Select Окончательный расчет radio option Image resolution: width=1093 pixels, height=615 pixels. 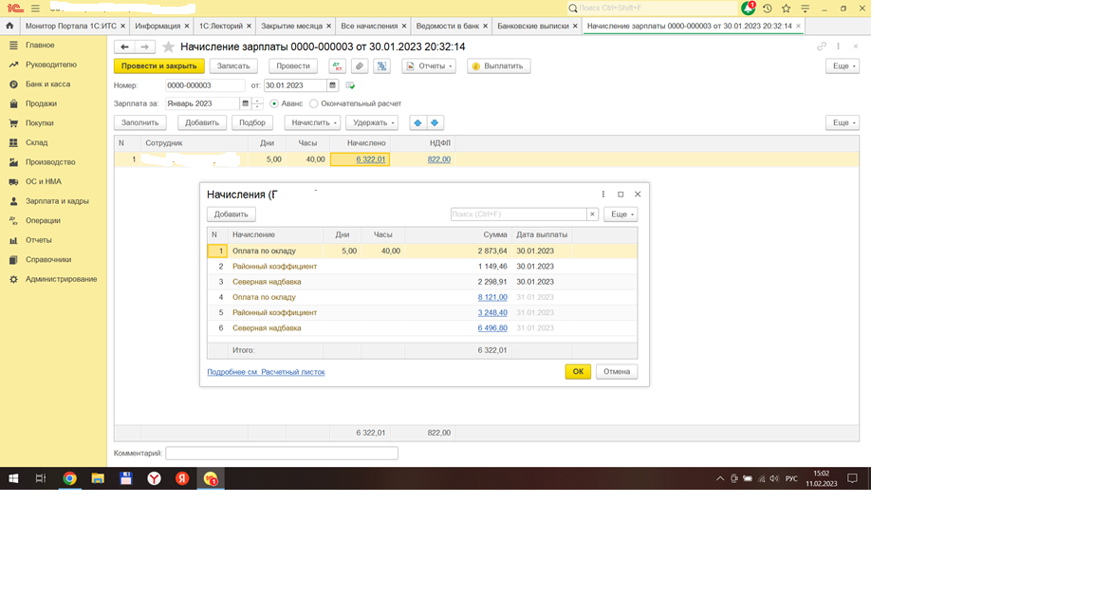coord(314,103)
